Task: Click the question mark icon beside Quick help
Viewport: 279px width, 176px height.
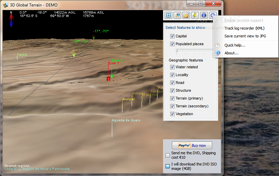Action: 218,45
